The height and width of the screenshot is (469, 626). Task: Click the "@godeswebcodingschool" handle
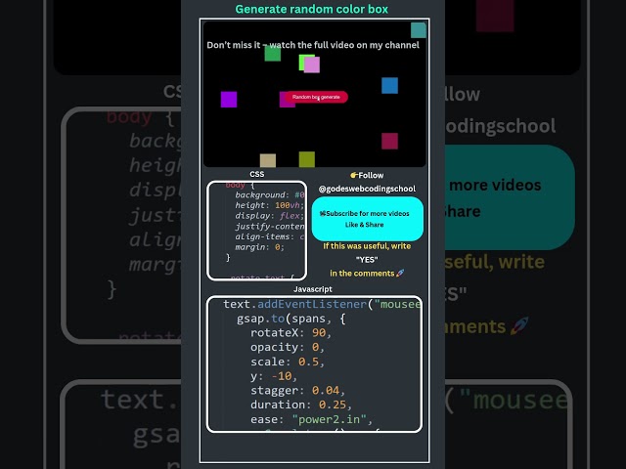tap(367, 189)
